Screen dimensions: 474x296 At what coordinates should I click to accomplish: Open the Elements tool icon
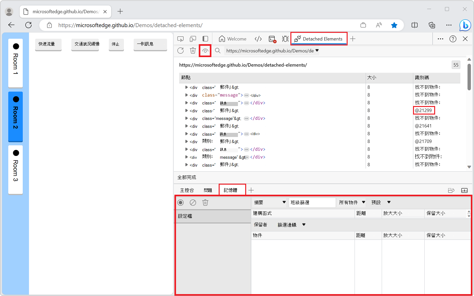258,39
